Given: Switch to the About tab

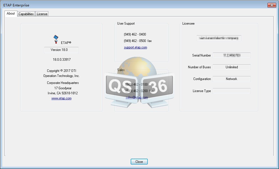Looking at the screenshot, I should (11, 13).
